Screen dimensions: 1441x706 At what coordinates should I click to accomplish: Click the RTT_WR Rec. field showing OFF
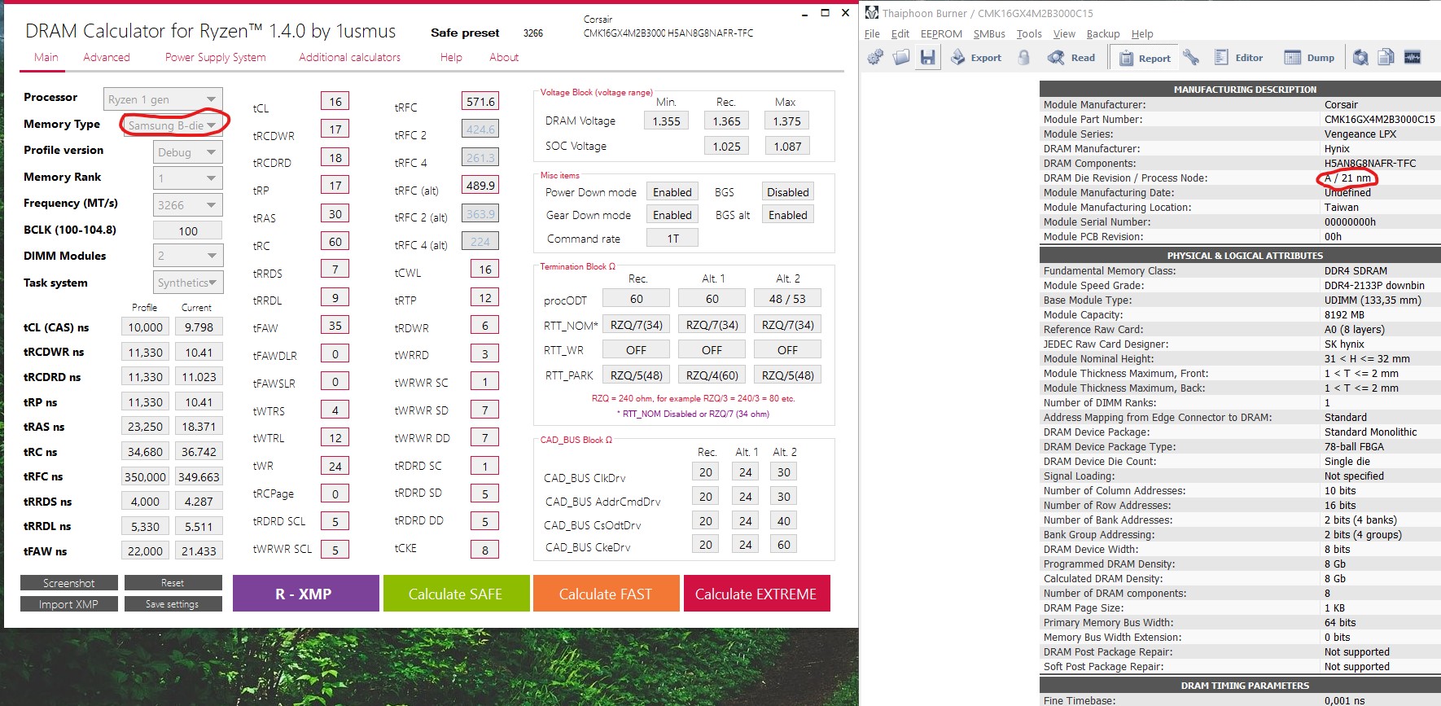637,350
